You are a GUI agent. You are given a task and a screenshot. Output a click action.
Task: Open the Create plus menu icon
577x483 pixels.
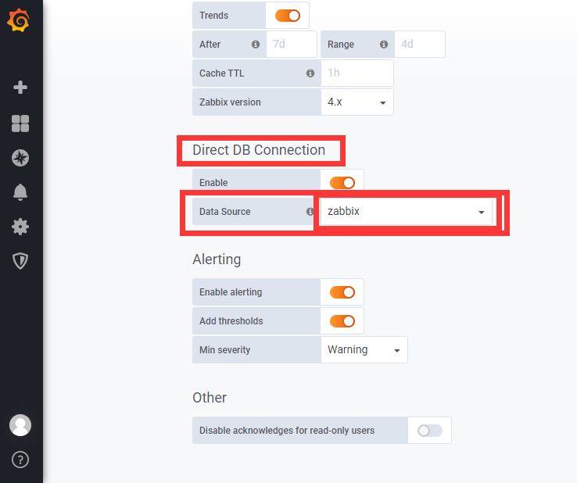[x=20, y=88]
